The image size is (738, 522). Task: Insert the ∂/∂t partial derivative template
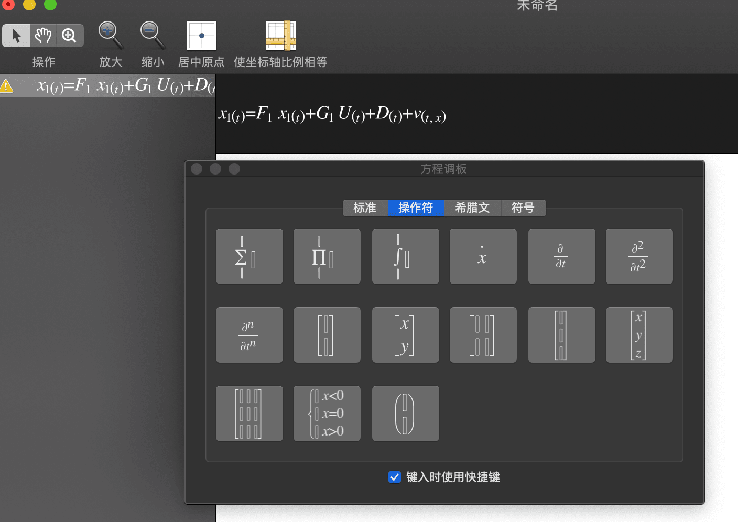[561, 256]
